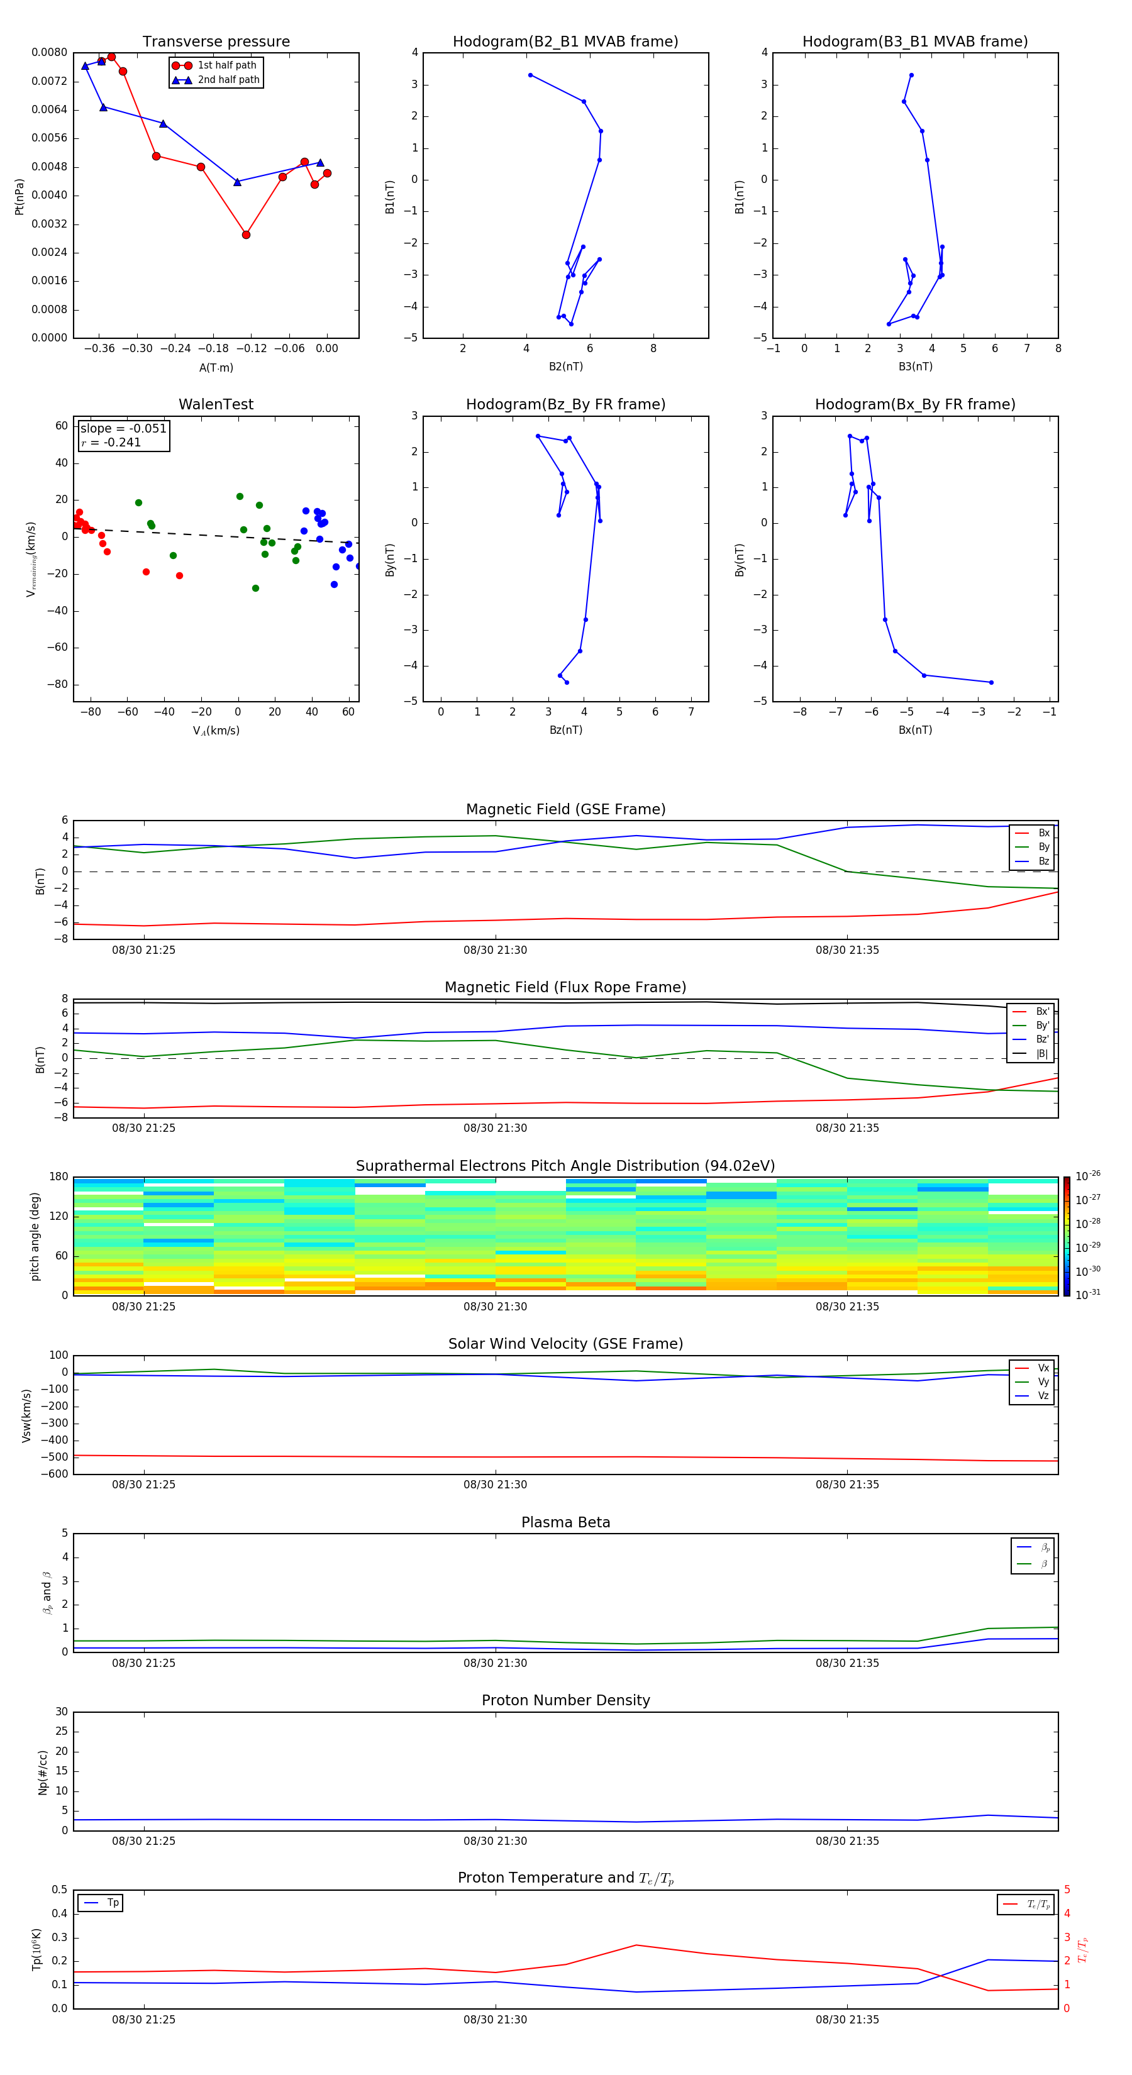Click "08/30 21:25" tick under GSE Magnetic Field

point(143,951)
